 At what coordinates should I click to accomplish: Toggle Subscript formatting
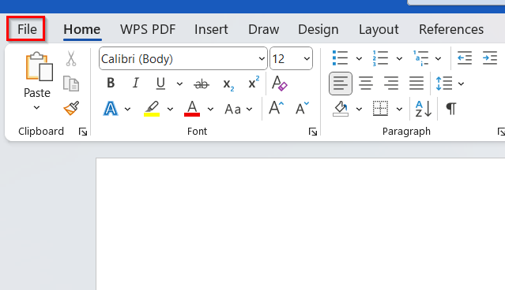point(228,84)
